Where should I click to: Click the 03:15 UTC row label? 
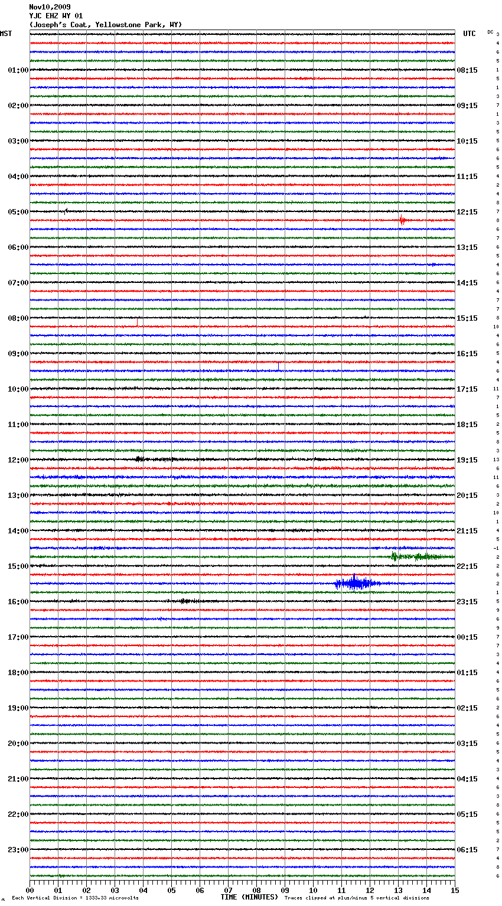467,744
